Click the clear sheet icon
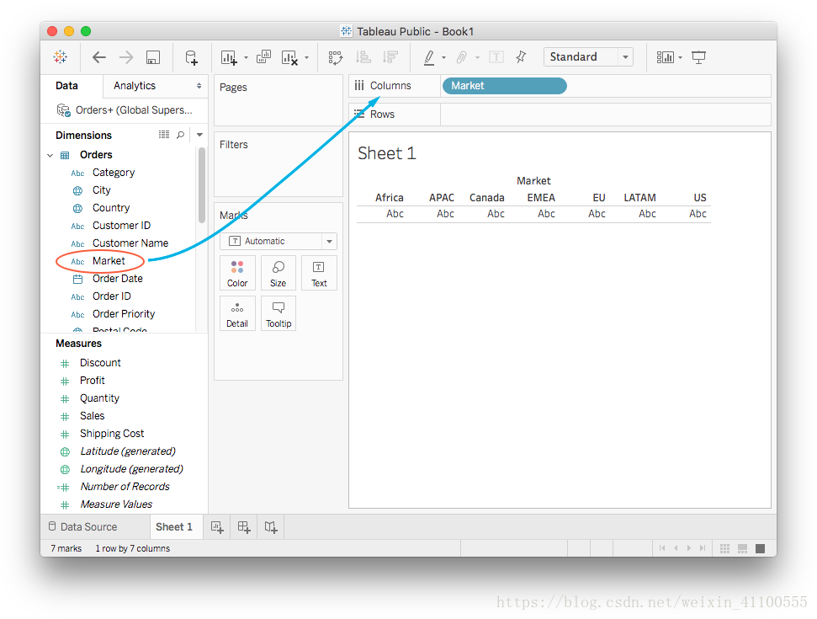This screenshot has height=619, width=817. click(289, 57)
